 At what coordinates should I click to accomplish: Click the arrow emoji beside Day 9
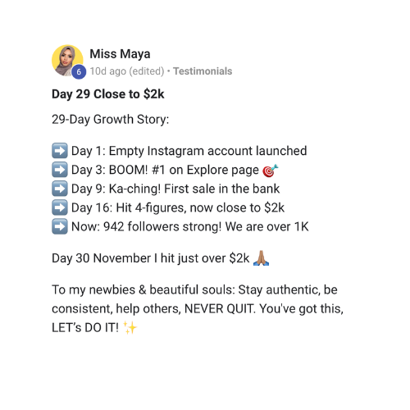(x=60, y=189)
